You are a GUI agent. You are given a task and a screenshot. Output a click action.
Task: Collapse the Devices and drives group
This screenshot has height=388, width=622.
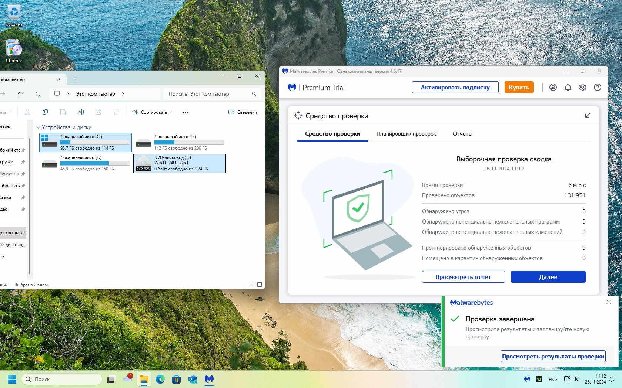pos(38,127)
